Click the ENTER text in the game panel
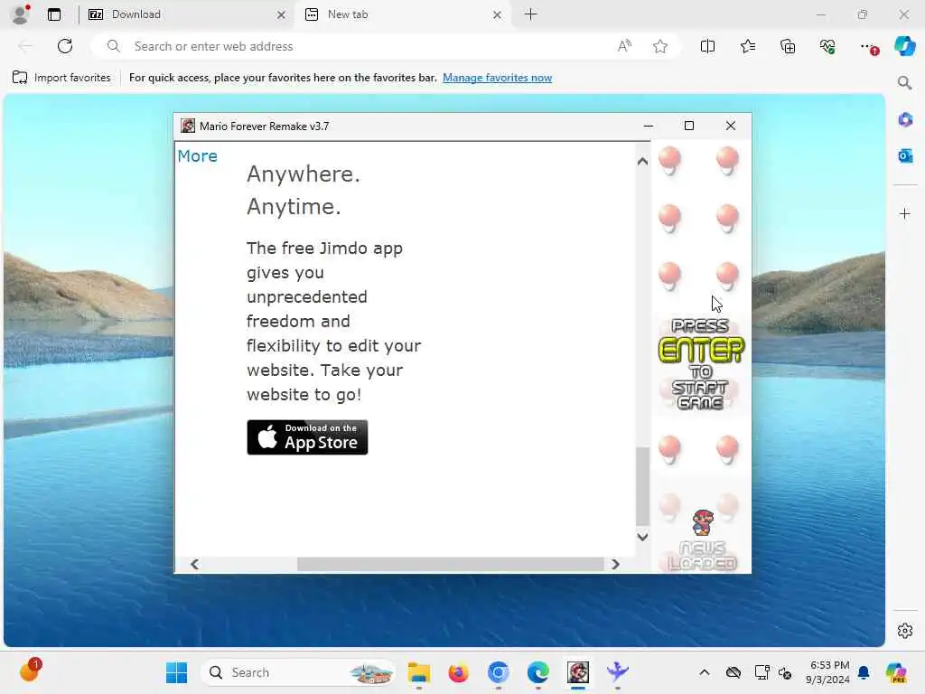This screenshot has height=694, width=925. click(701, 350)
